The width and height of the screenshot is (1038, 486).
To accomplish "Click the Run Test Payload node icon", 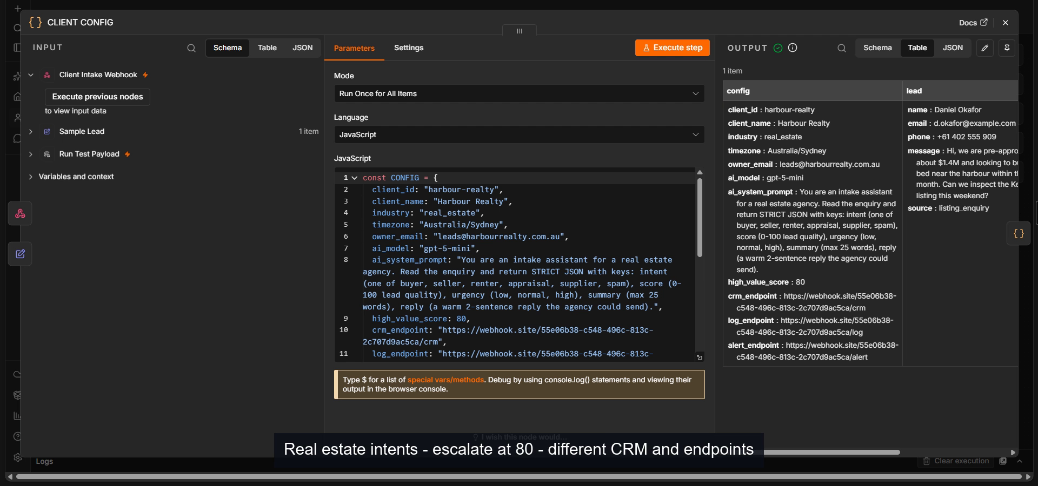I will tap(47, 154).
